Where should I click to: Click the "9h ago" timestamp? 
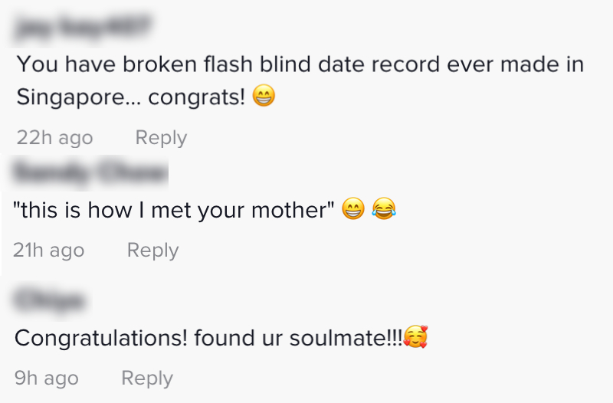click(46, 378)
